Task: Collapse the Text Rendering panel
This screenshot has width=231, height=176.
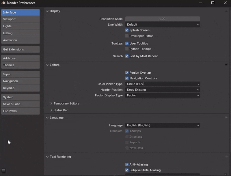Action: (47, 157)
